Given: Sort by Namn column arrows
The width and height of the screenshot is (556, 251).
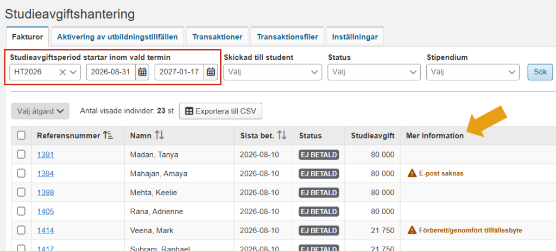Looking at the screenshot, I should 159,135.
